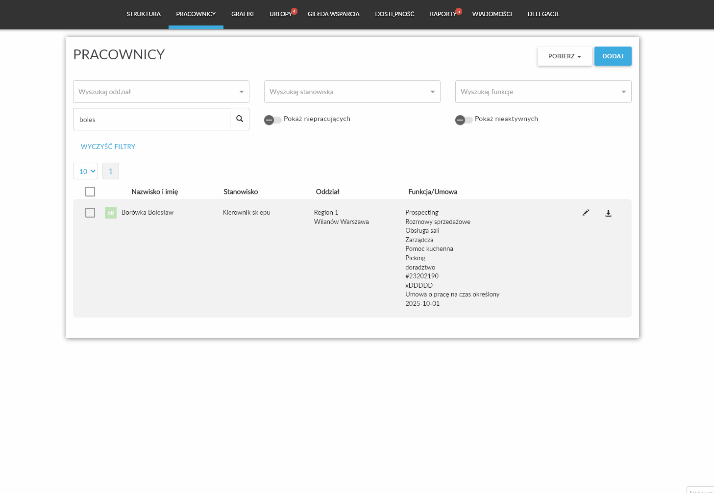Click the red notification badge on Raporty
This screenshot has height=493, width=714.
tap(459, 11)
